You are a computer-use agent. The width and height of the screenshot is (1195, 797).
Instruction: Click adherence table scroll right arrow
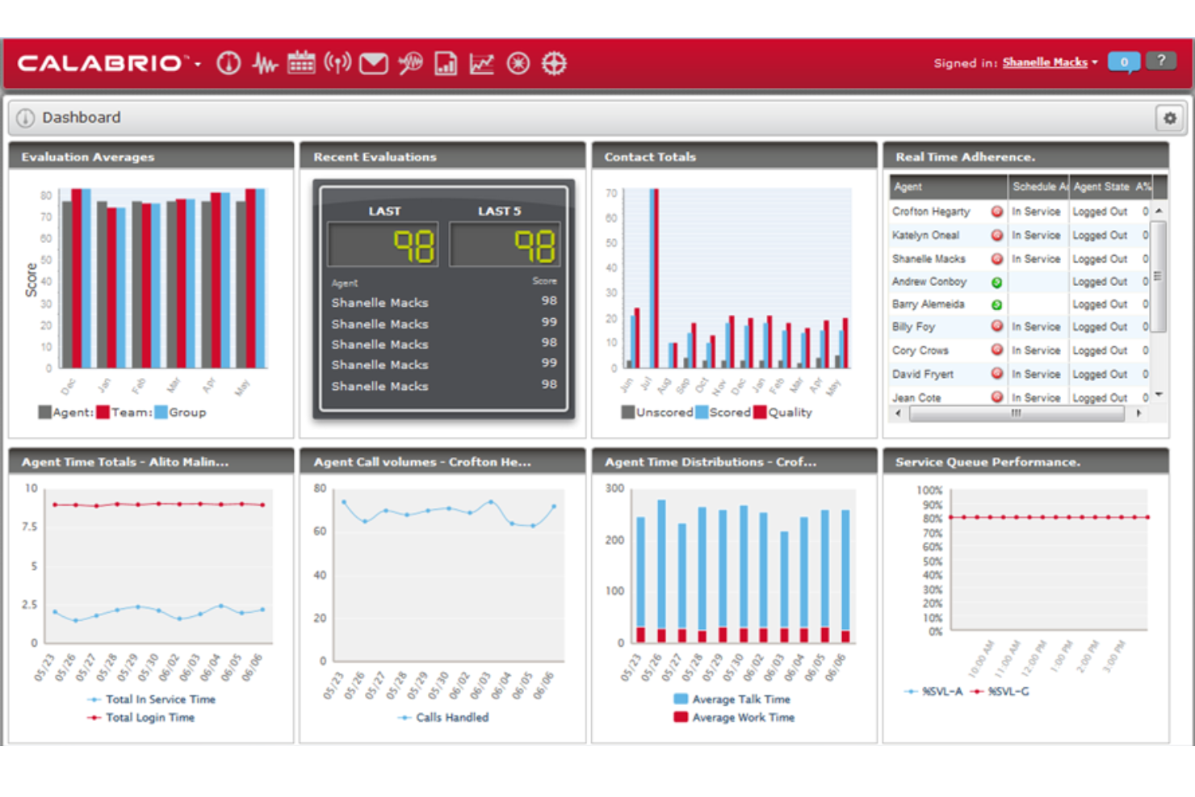coord(1138,413)
